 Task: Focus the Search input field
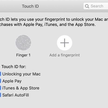(x=96, y=6)
